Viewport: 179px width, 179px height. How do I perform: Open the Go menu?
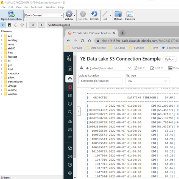(26, 7)
